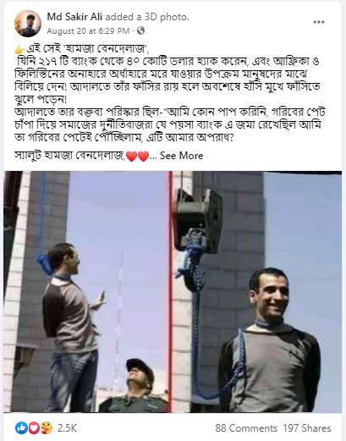
Task: Click the public globe audience icon
Action: click(140, 30)
